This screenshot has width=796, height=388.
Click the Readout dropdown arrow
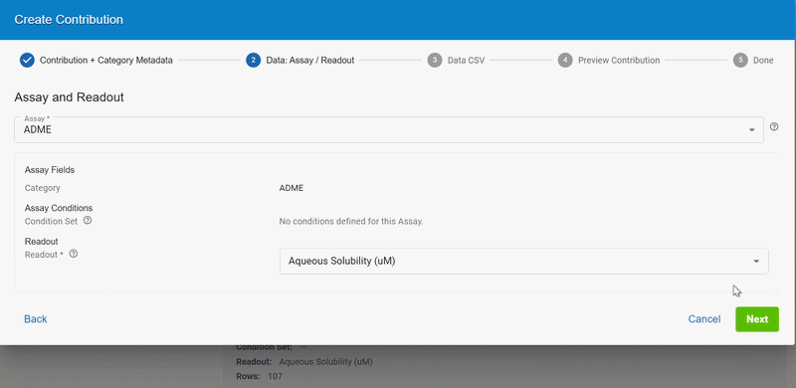756,261
